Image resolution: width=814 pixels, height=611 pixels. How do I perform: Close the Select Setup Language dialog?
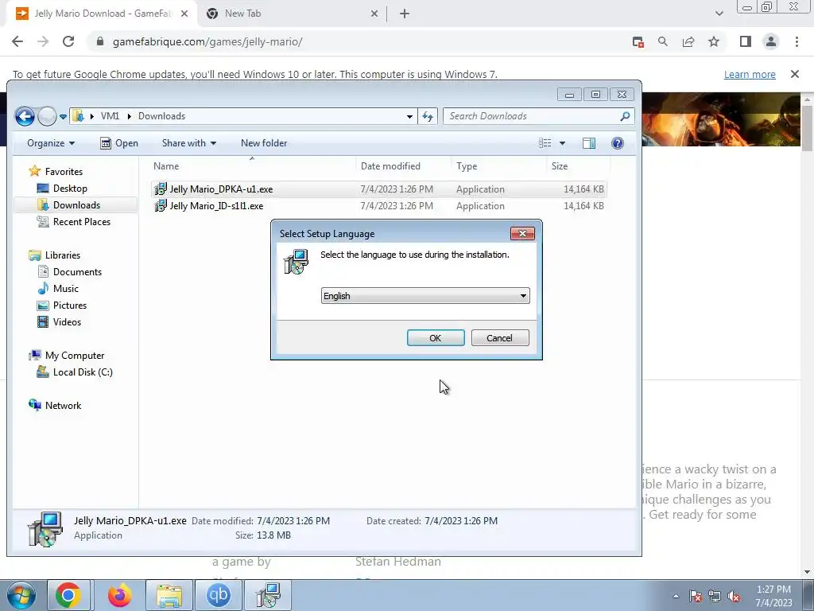click(x=522, y=234)
